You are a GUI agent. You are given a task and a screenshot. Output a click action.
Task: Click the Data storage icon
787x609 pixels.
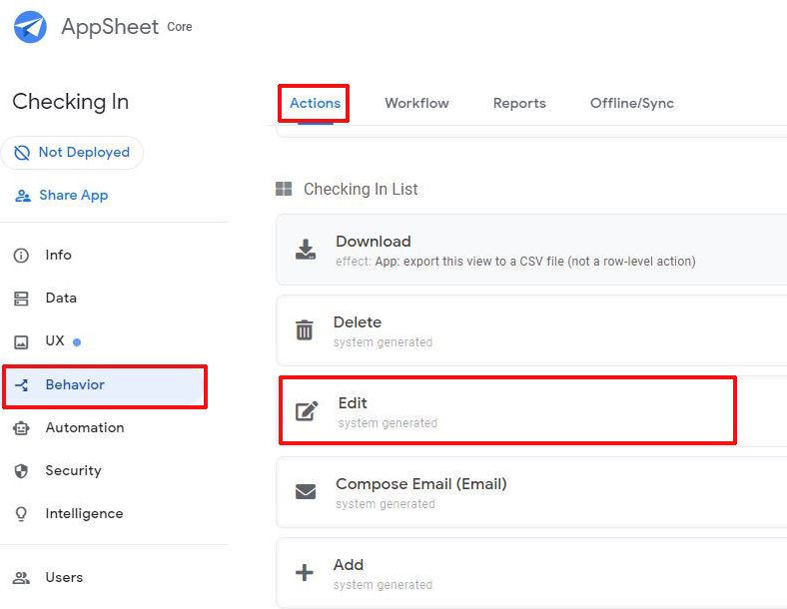[21, 299]
